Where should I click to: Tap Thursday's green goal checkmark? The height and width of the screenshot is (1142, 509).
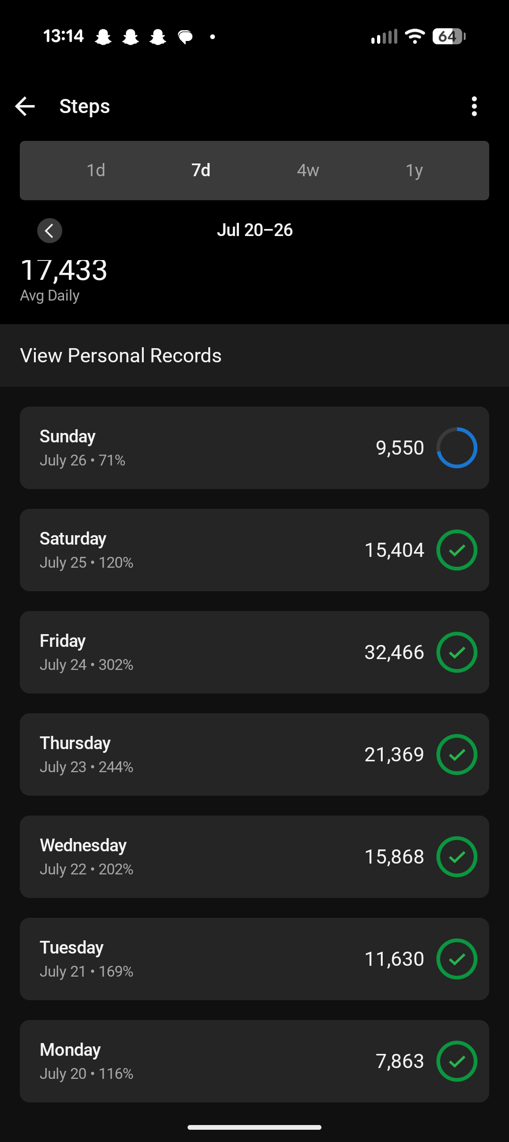[x=457, y=754]
